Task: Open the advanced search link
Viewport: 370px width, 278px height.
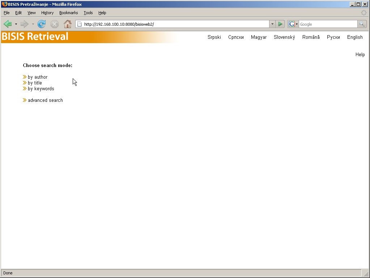Action: 45,100
